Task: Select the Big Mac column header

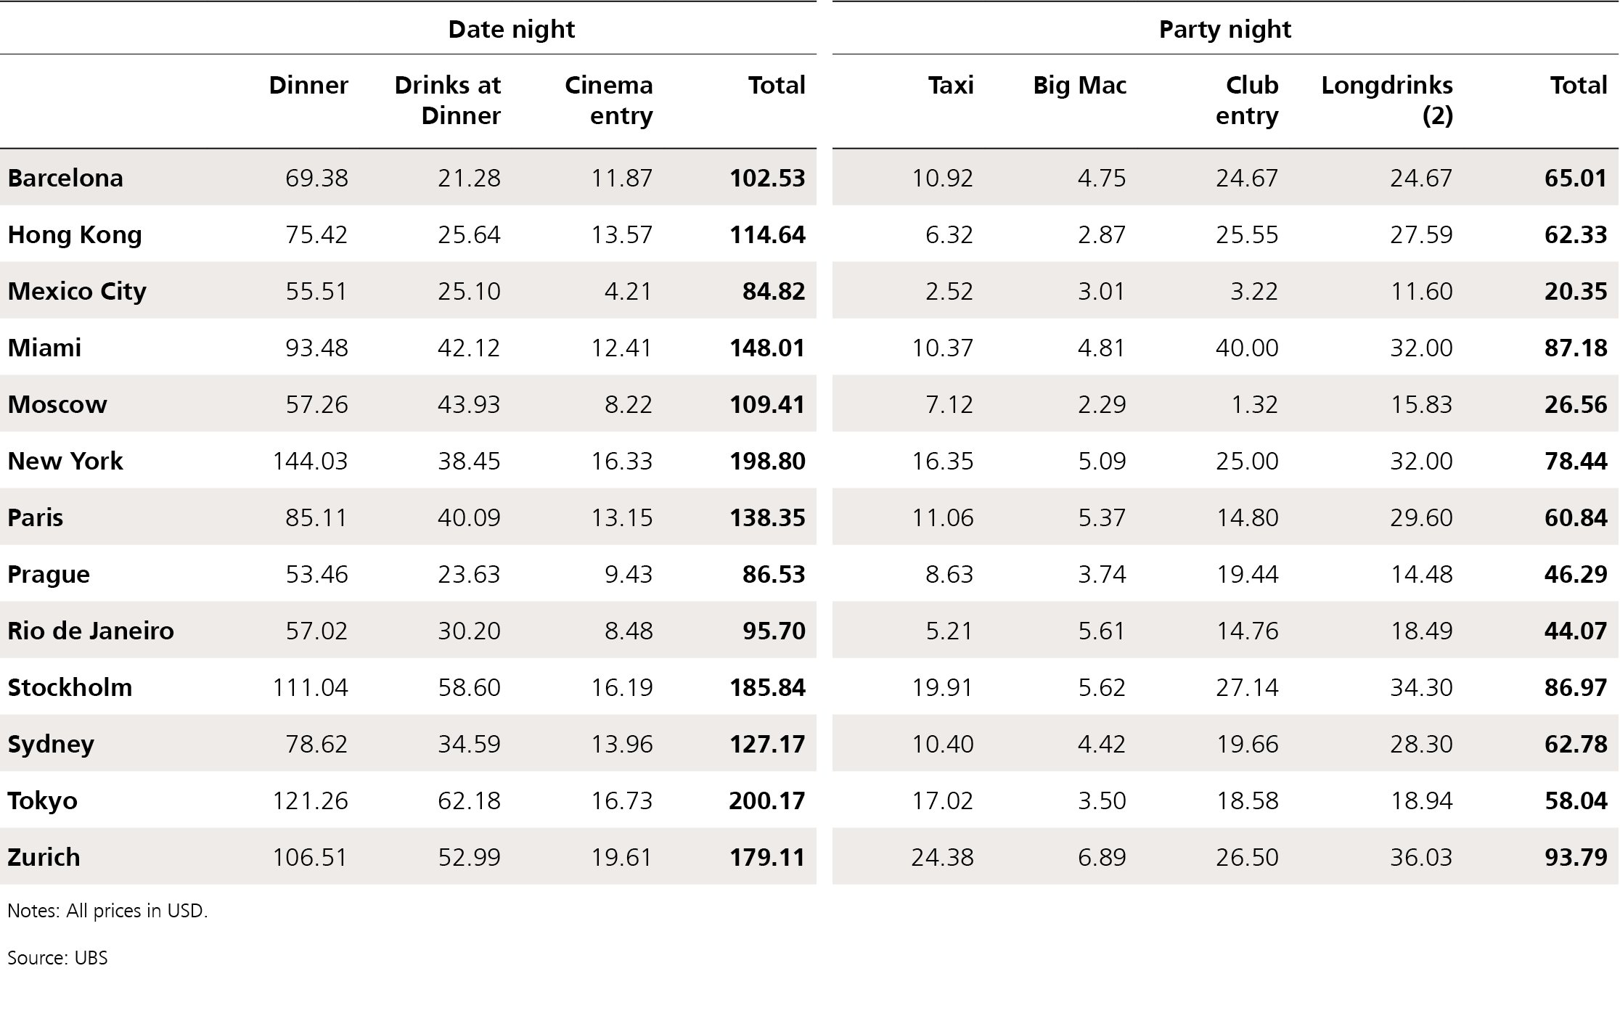Action: [x=1079, y=86]
